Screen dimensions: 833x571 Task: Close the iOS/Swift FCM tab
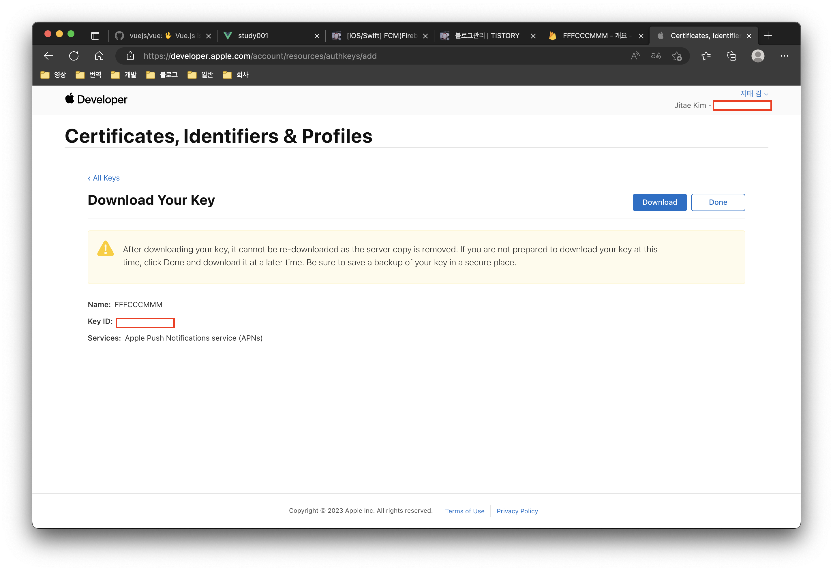pos(425,36)
